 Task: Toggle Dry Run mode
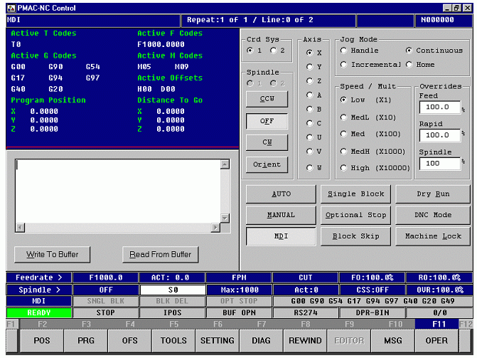coord(433,194)
